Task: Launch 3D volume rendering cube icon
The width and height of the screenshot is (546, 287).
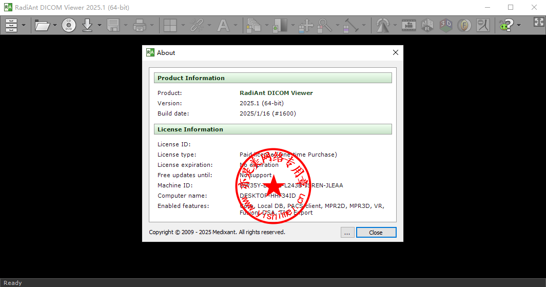Action: pos(446,25)
